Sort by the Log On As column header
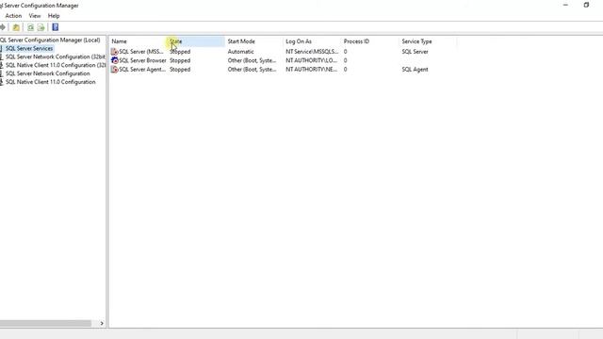This screenshot has height=339, width=603. tap(312, 41)
